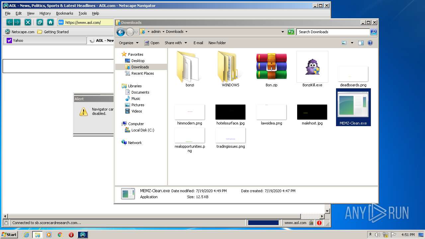Open the view options dropdown arrow
425x239 pixels.
pos(352,43)
